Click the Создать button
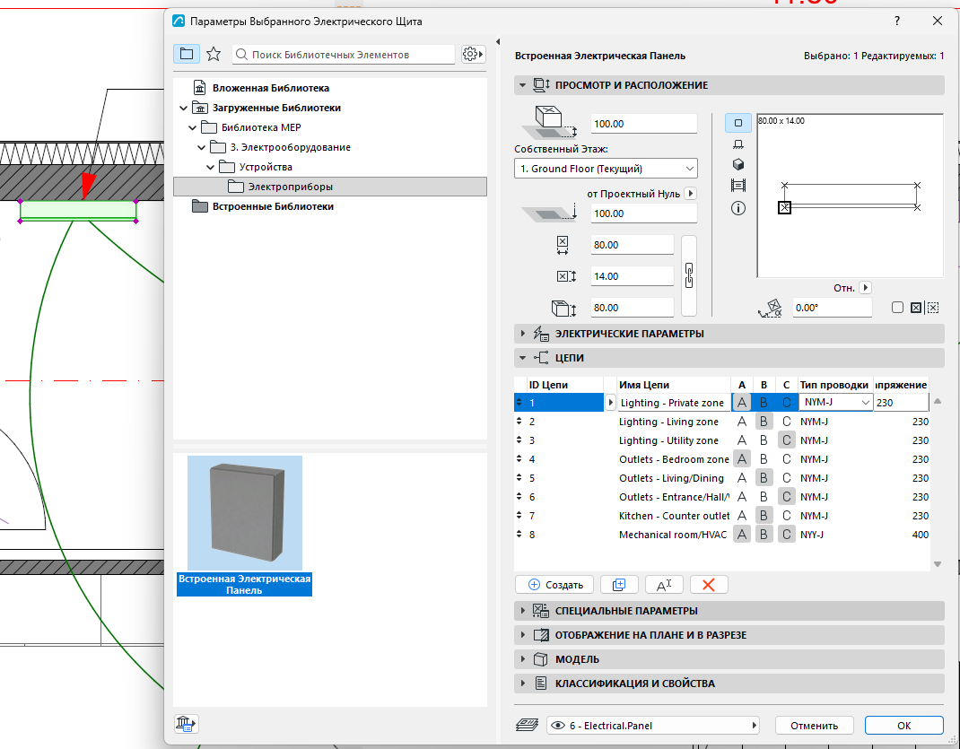Screen dimensions: 960x749 (x=554, y=584)
